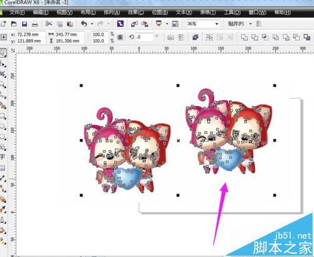Open the Application launcher icon

159,24
